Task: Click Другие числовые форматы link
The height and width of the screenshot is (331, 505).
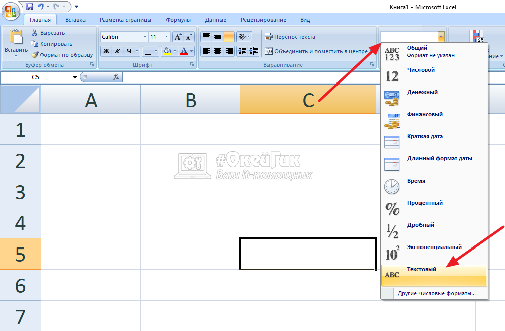Action: tap(436, 293)
